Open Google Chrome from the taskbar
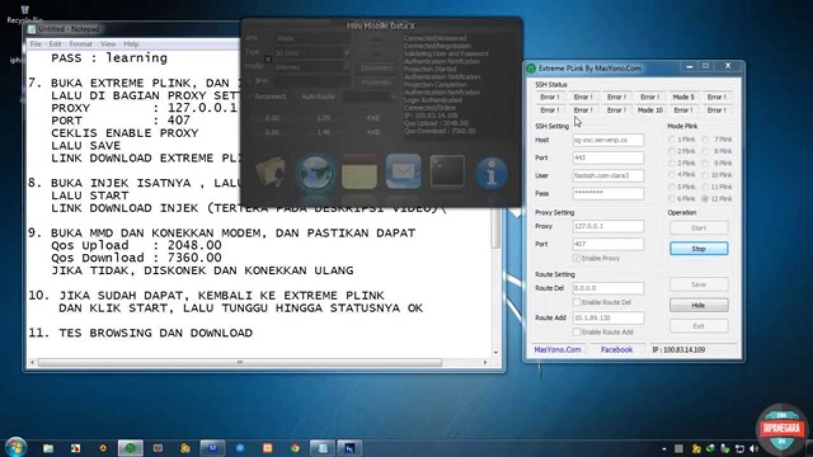Screen dimensions: 813x457 pyautogui.click(x=294, y=447)
